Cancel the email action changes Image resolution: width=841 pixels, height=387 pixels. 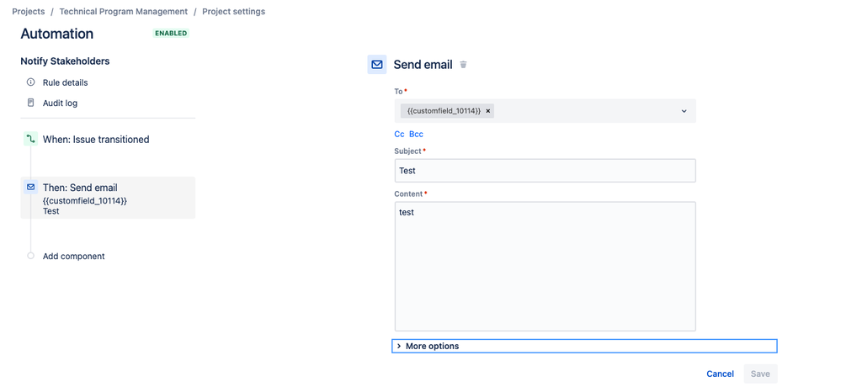click(x=720, y=374)
